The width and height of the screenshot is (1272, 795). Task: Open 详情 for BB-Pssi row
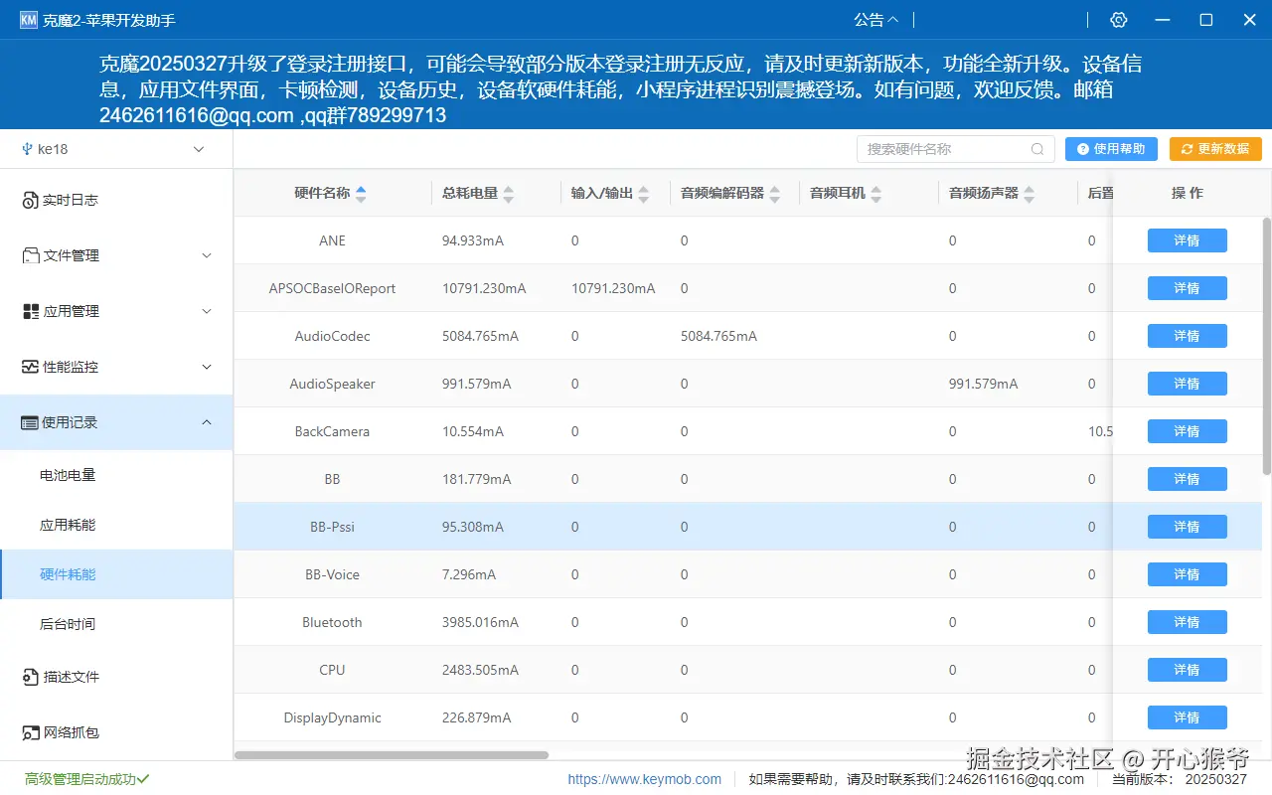(x=1188, y=527)
